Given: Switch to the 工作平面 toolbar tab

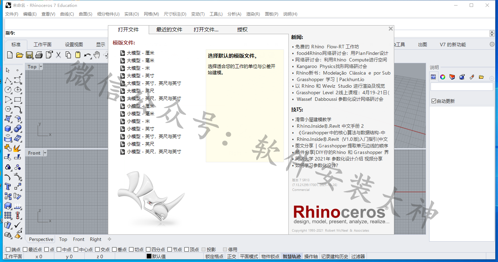Looking at the screenshot, I should tap(43, 45).
